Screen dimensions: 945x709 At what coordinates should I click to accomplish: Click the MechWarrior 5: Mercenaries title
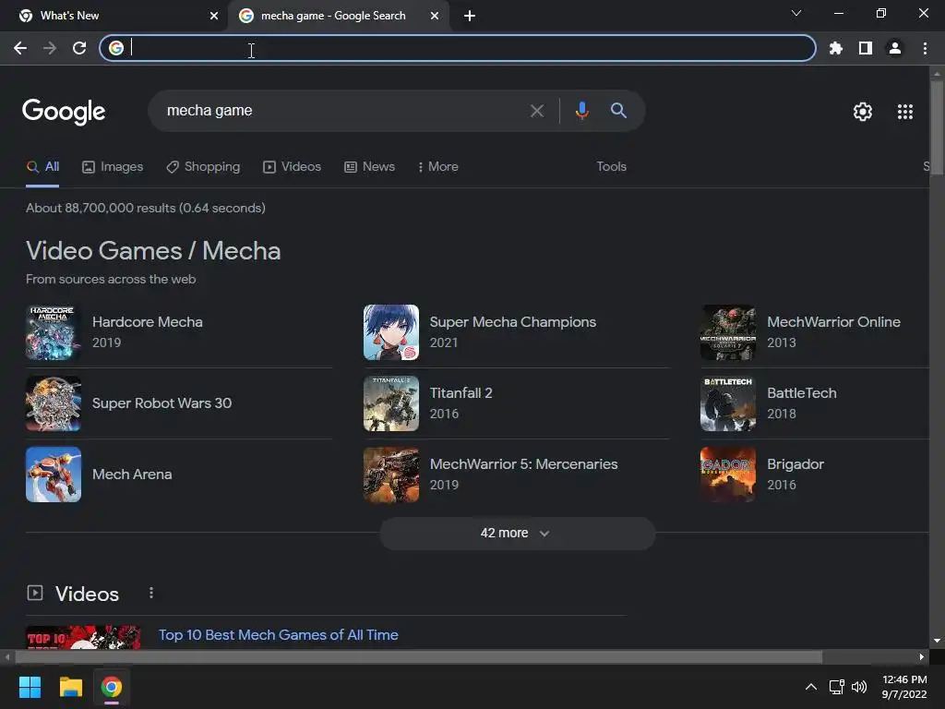(524, 464)
